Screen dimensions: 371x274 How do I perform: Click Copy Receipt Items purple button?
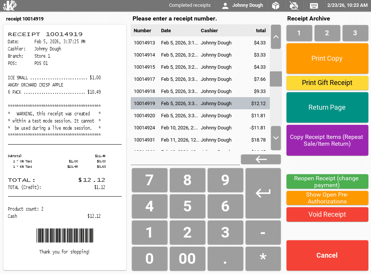(x=327, y=140)
